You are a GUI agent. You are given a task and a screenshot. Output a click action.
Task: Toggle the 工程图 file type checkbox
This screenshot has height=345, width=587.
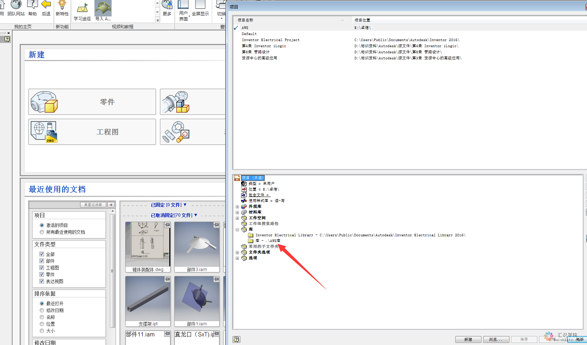click(x=42, y=268)
